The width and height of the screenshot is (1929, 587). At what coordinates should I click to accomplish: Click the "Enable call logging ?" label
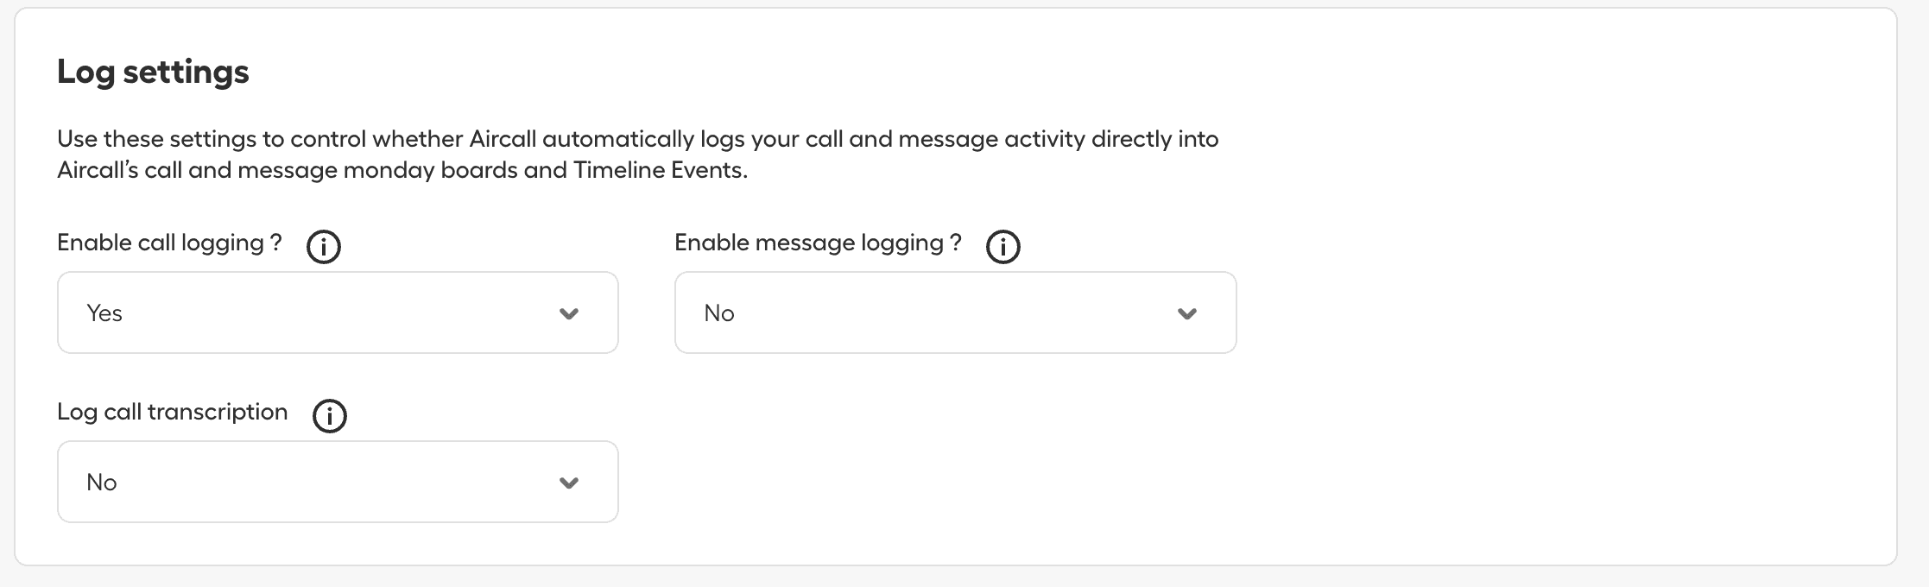pyautogui.click(x=169, y=243)
